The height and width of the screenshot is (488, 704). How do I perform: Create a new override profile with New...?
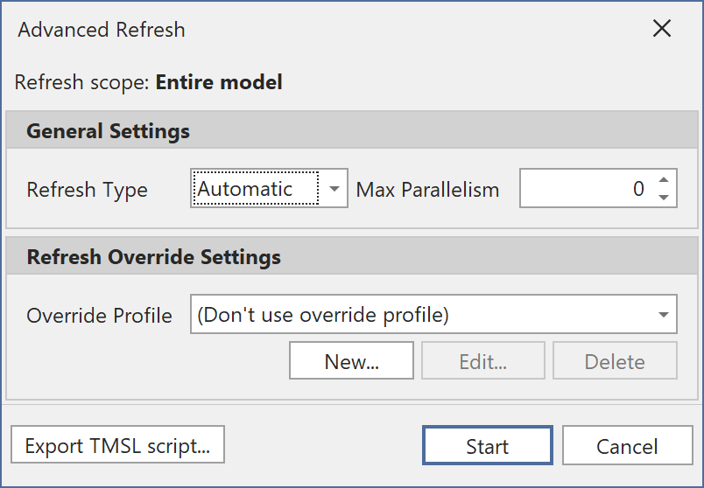click(351, 361)
